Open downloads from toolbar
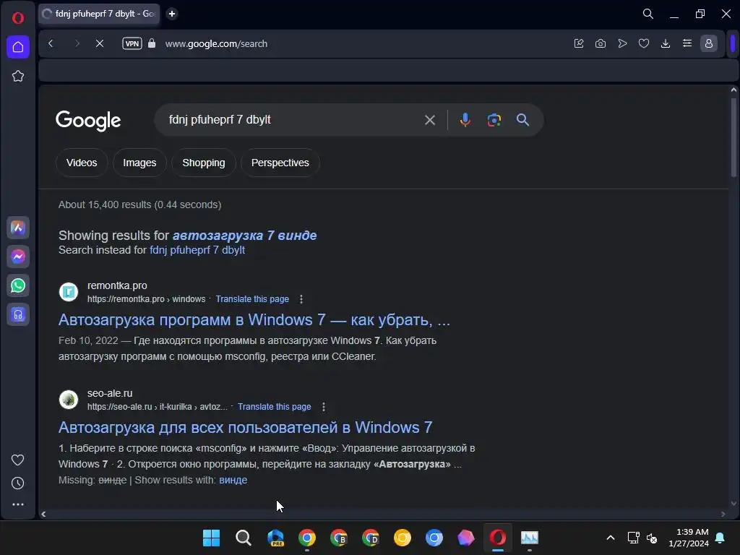The width and height of the screenshot is (740, 555). pyautogui.click(x=666, y=43)
